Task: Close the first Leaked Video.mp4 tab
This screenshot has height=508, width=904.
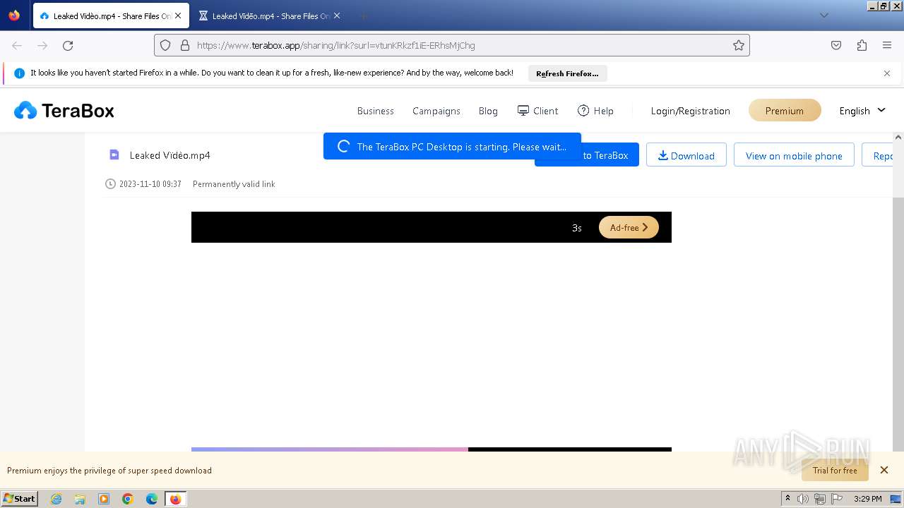Action: (178, 16)
